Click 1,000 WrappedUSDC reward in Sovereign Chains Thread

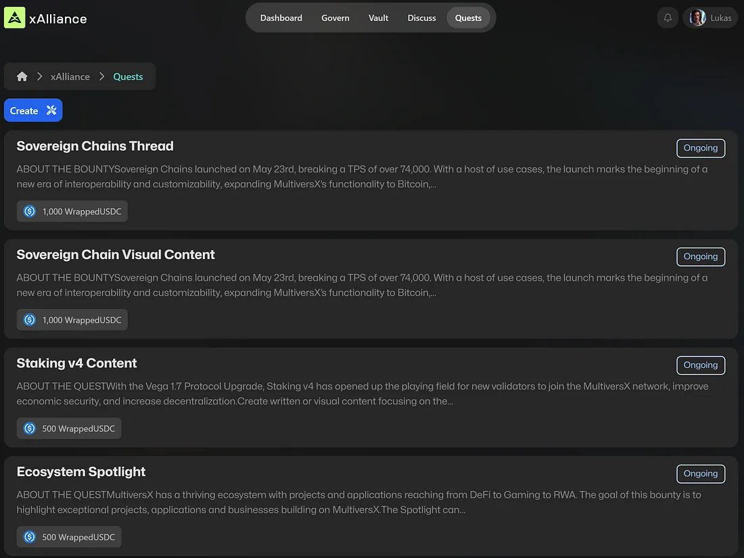(72, 211)
